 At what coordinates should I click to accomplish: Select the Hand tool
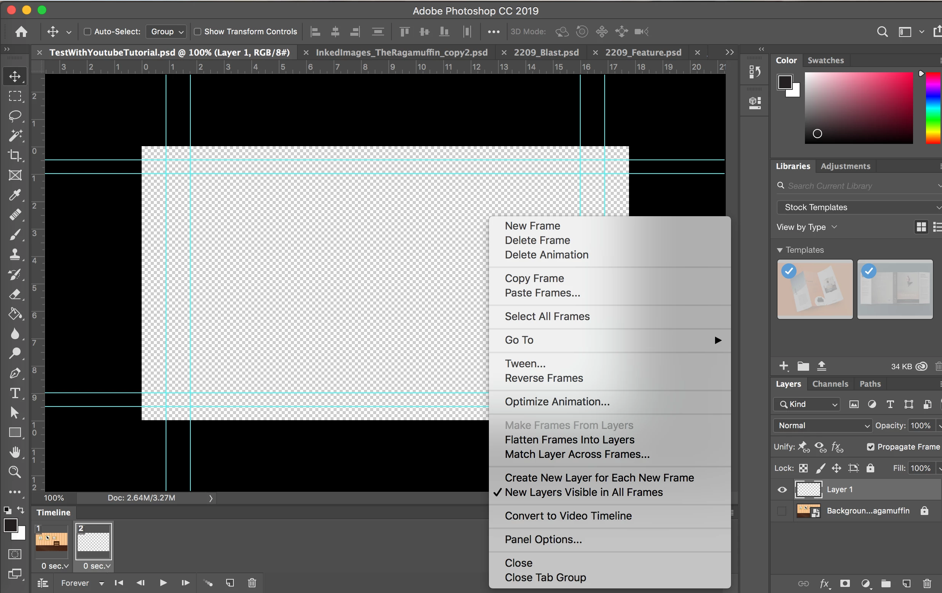(x=15, y=452)
